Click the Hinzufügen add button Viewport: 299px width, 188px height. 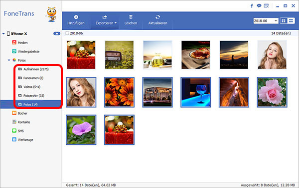tap(76, 20)
